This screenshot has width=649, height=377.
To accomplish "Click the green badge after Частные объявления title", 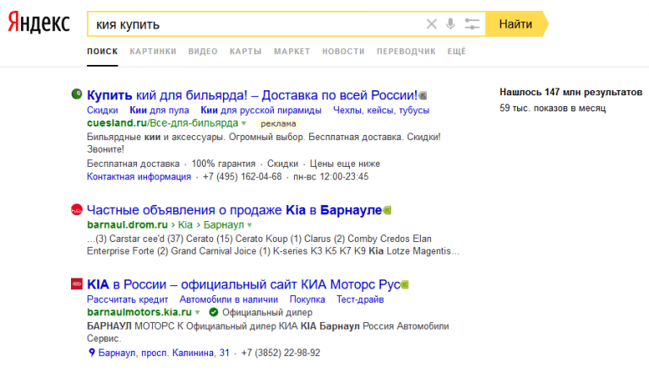I will point(388,210).
